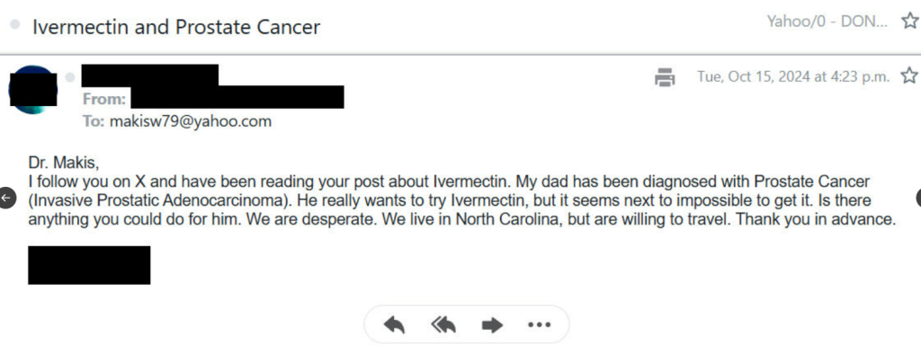Click the recipient address makisw79@yahoo.com
Viewport: 921px width, 362px height.
tap(191, 121)
